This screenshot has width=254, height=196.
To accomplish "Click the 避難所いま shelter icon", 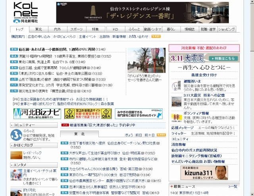I will click(x=177, y=86).
